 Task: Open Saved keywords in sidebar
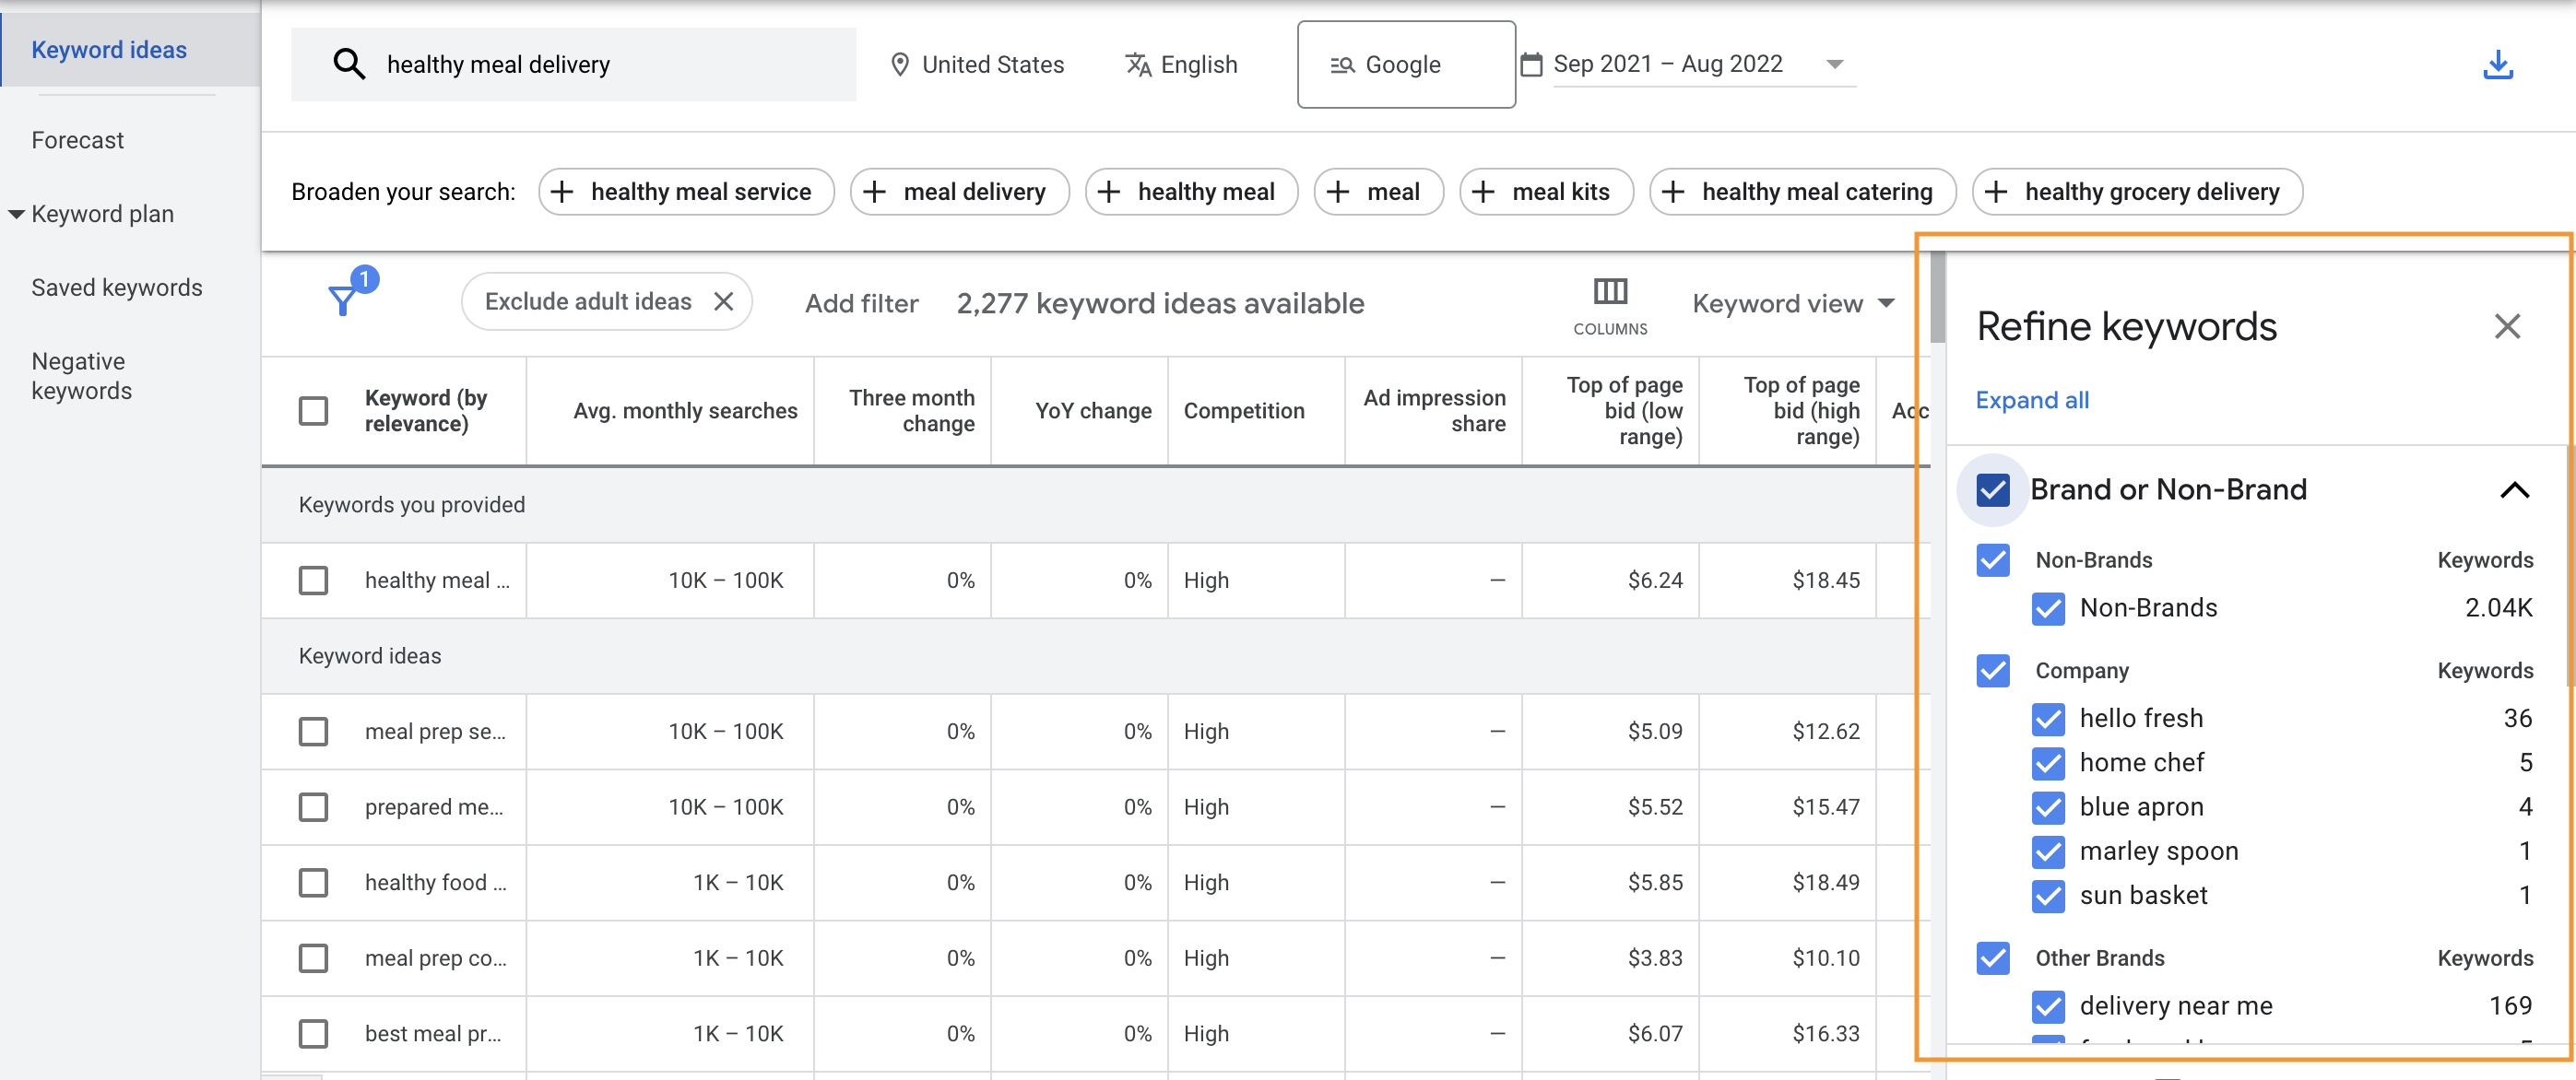click(x=117, y=288)
